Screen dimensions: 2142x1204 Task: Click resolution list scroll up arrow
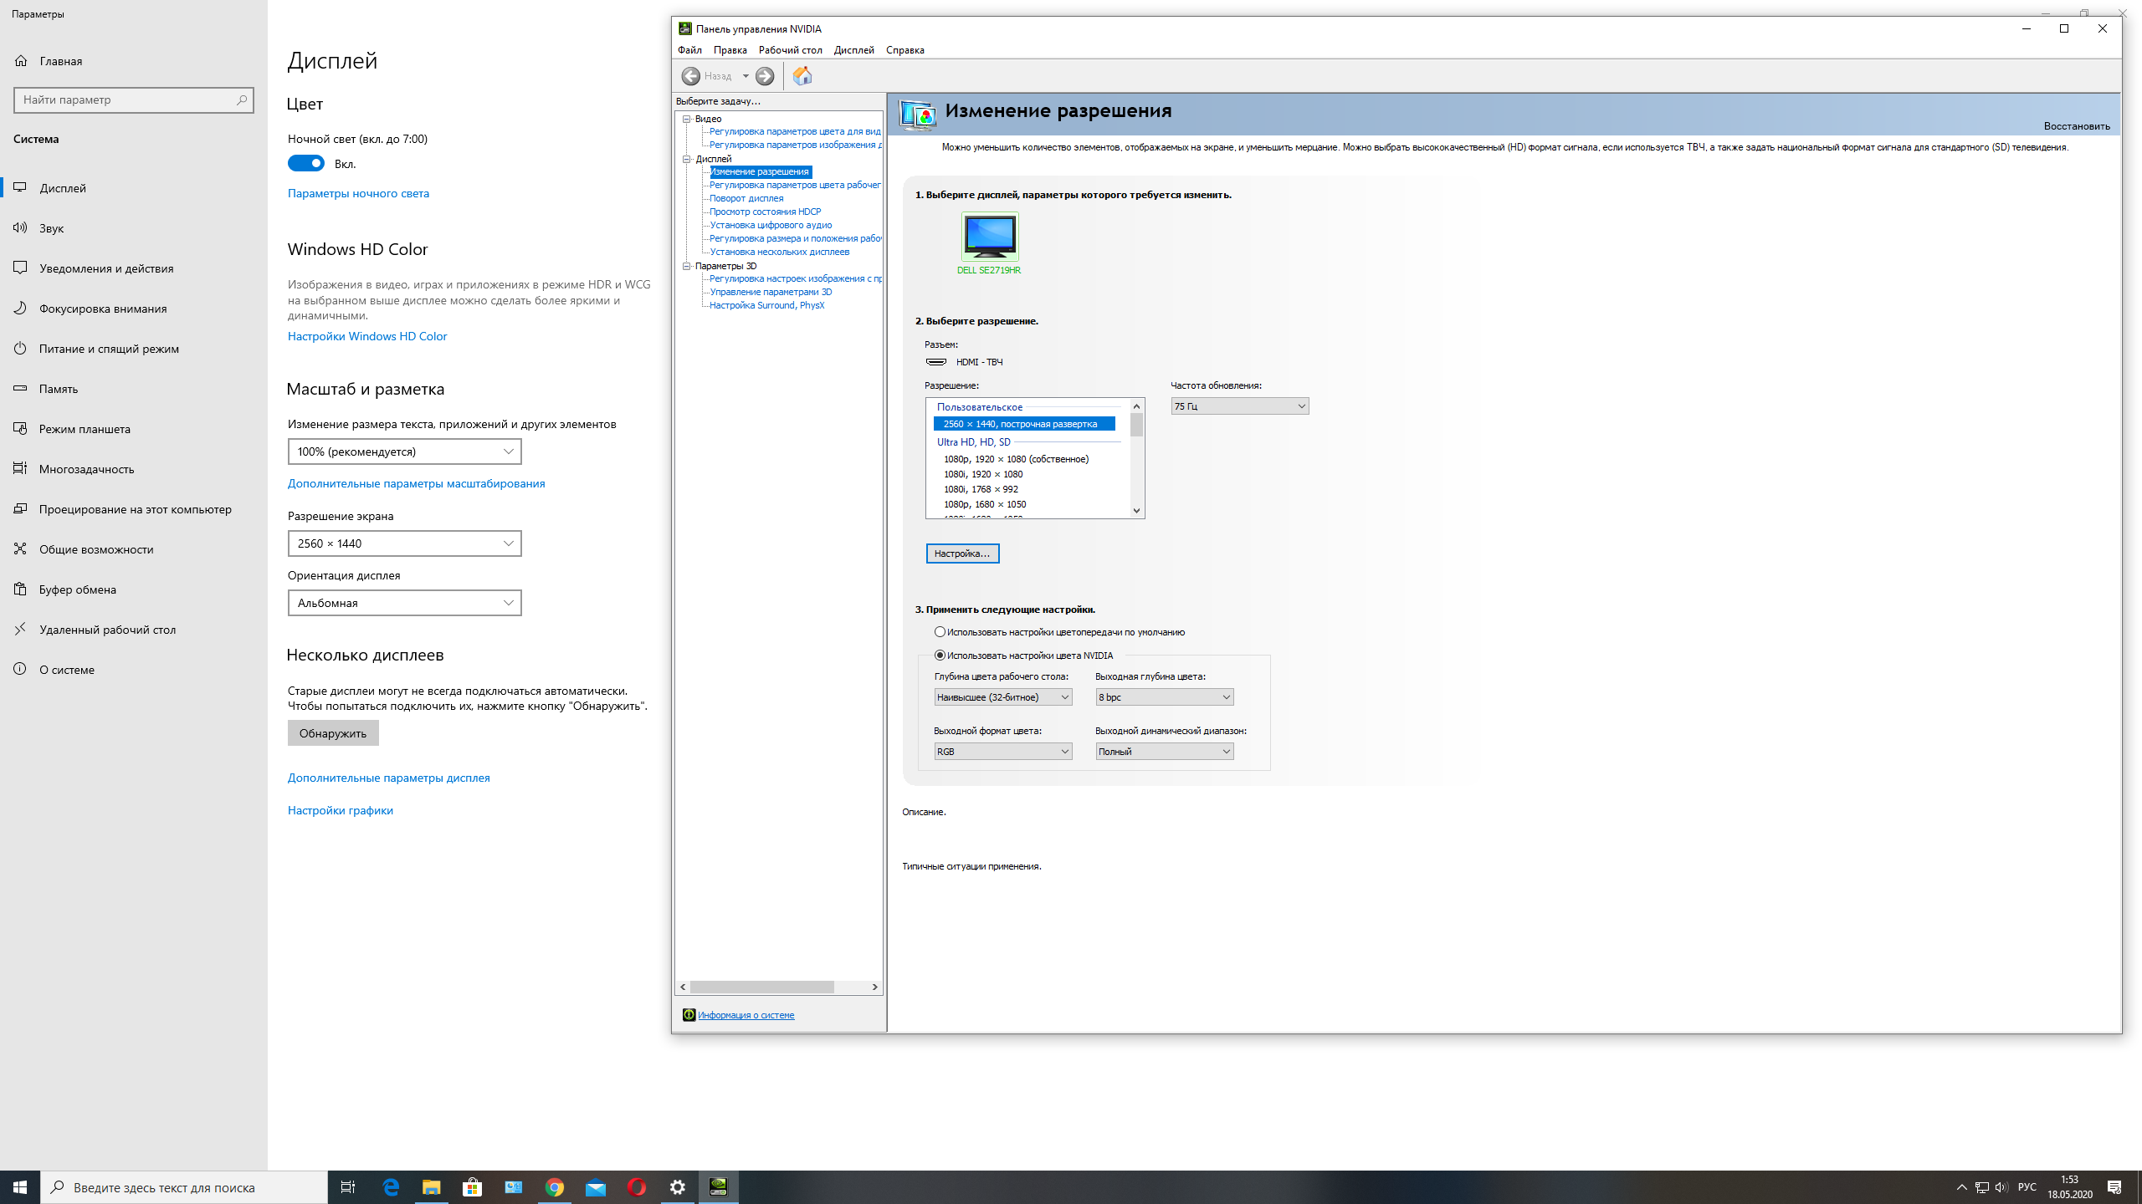[1136, 406]
